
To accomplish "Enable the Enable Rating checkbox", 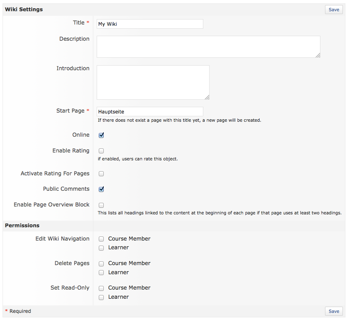I will click(101, 151).
